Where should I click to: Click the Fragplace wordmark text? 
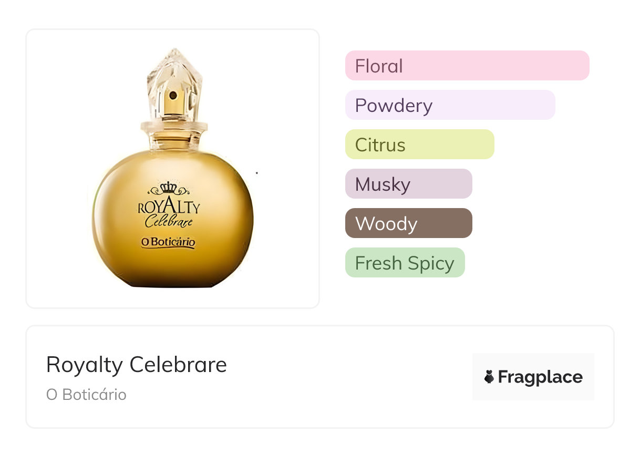coord(540,377)
